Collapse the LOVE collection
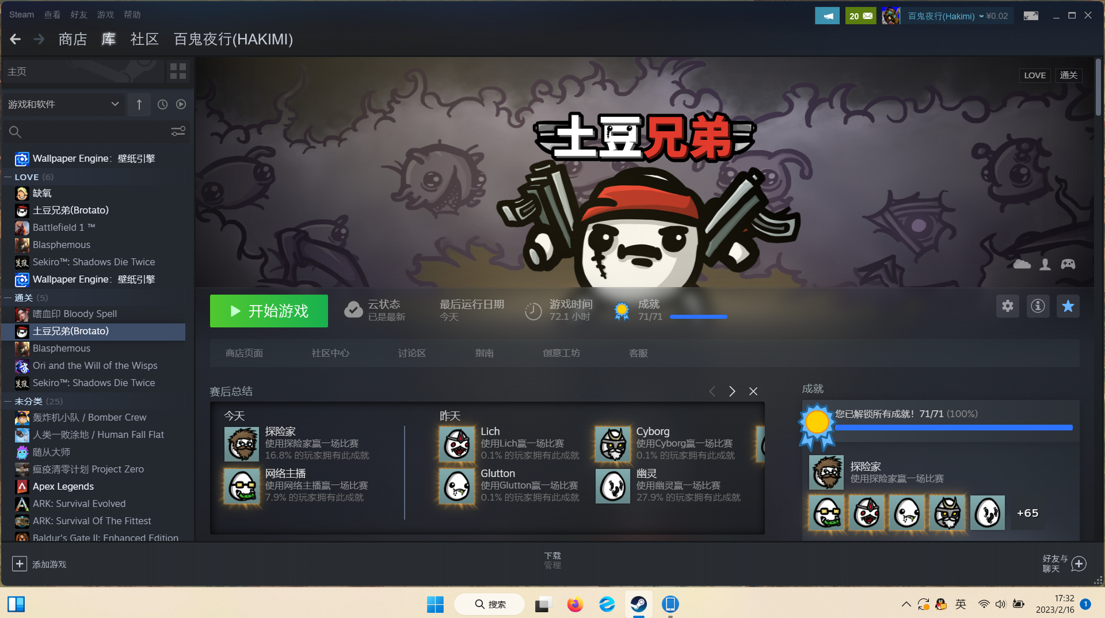 (x=8, y=177)
